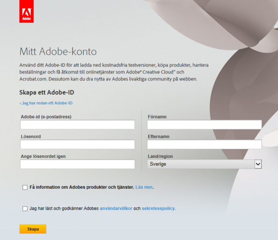Image resolution: width=278 pixels, height=240 pixels.
Task: Click the Adobe logo
Action: 26,12
